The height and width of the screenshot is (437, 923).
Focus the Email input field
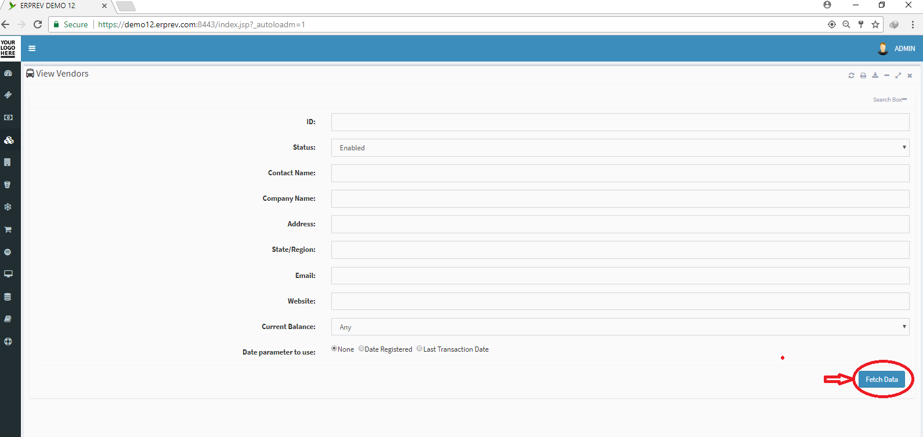coord(620,276)
